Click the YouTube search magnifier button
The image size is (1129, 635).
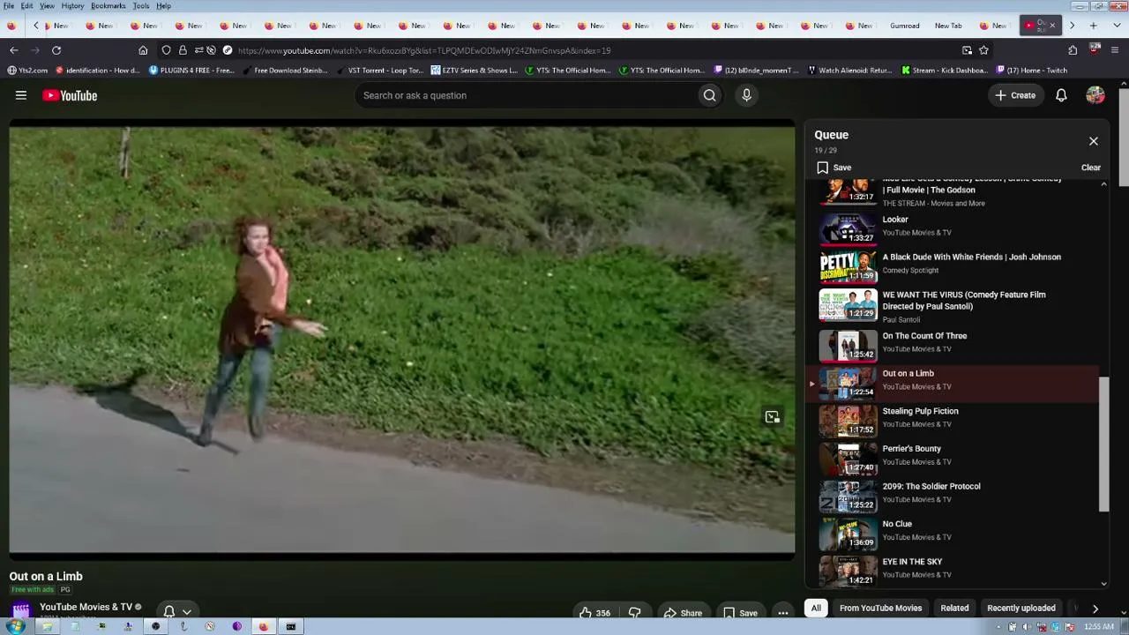[x=709, y=95]
